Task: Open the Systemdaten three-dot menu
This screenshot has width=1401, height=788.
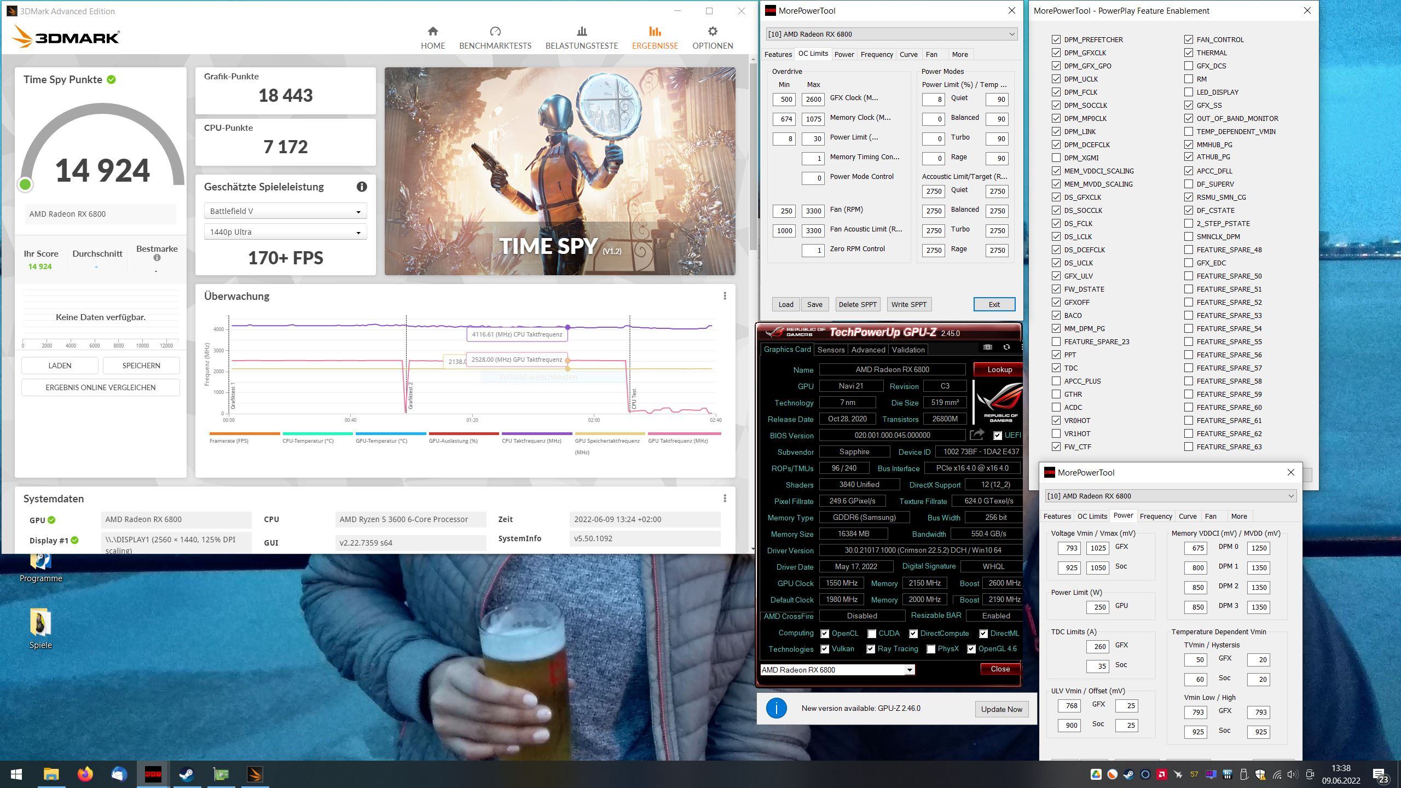Action: [725, 499]
